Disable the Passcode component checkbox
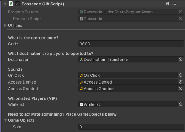 17,4
